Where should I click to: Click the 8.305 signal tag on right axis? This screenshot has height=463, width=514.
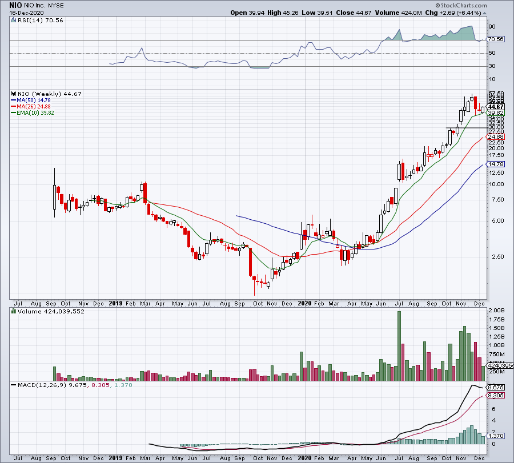pos(496,396)
